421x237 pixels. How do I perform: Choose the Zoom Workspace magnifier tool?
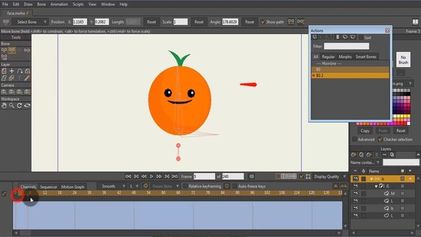point(12,105)
